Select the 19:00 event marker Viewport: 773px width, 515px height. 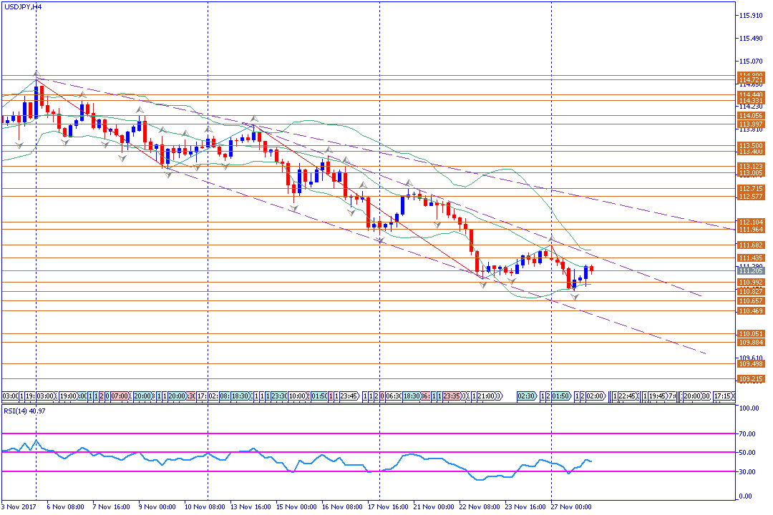coord(69,396)
